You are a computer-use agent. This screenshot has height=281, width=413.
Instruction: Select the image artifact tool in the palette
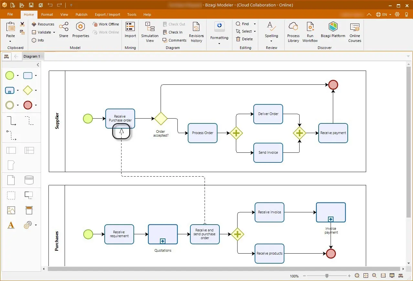(11, 210)
